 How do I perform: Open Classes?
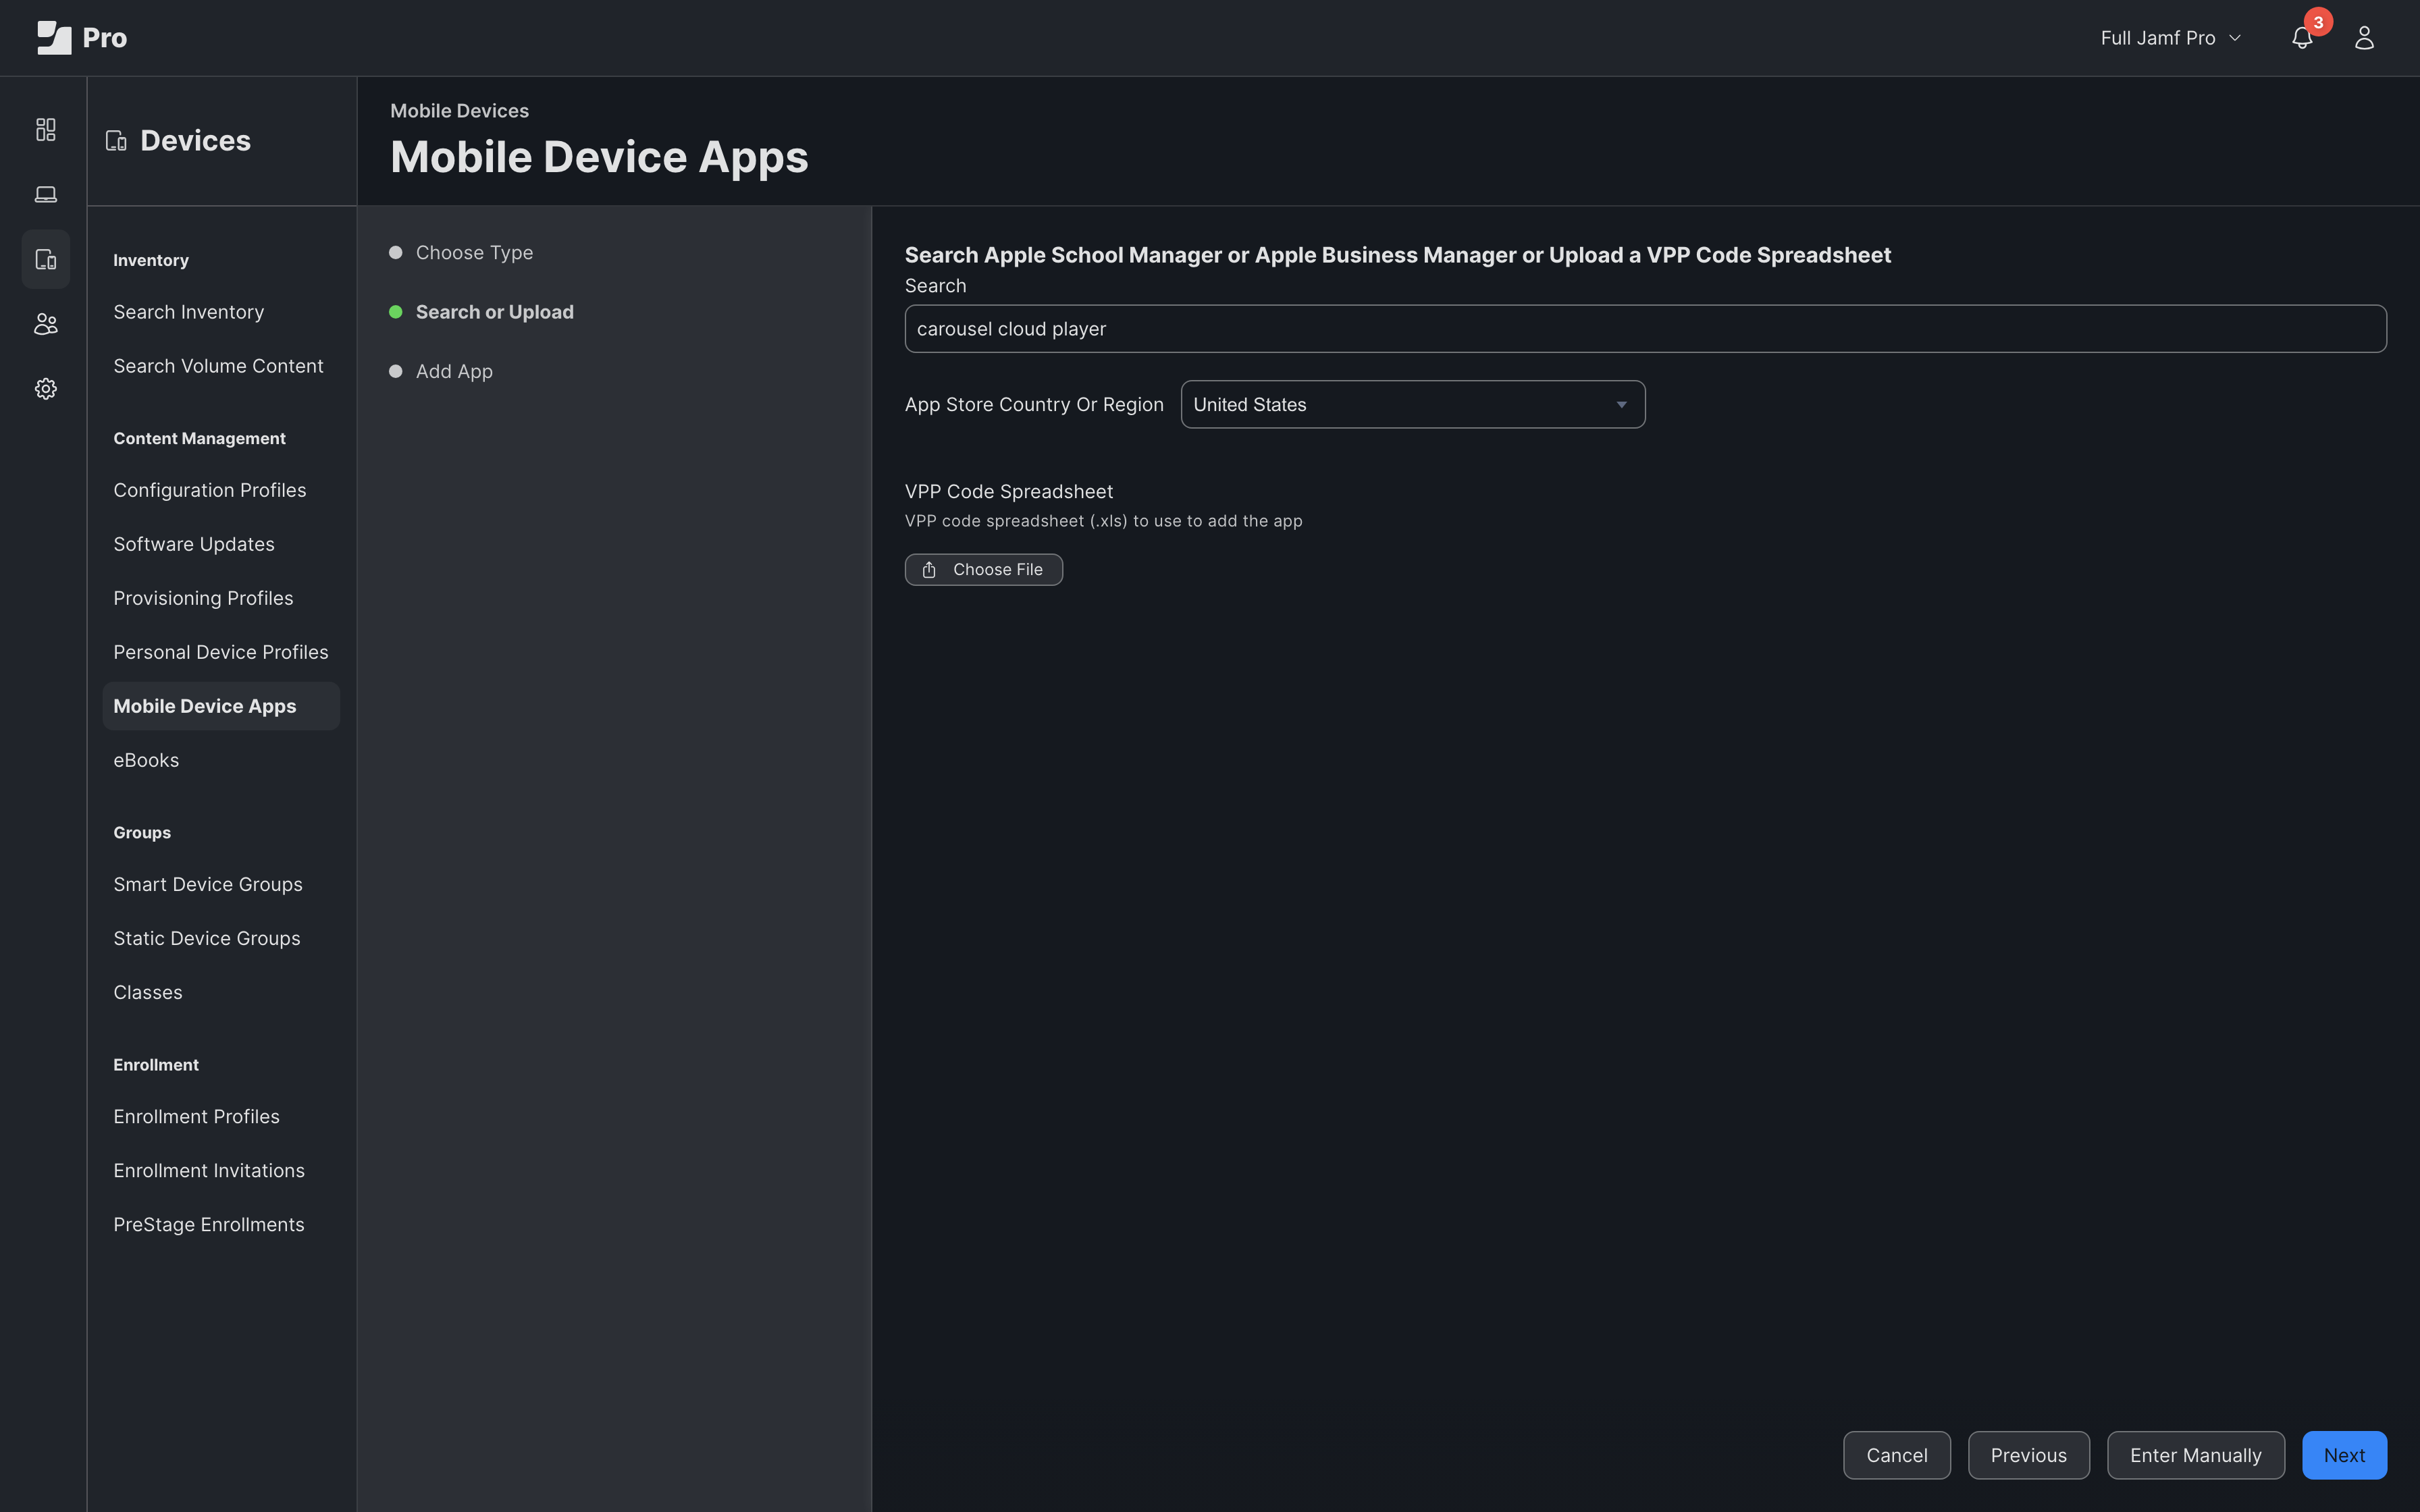[x=147, y=992]
